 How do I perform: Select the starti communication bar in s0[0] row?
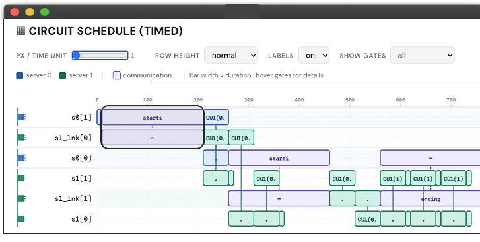[279, 158]
